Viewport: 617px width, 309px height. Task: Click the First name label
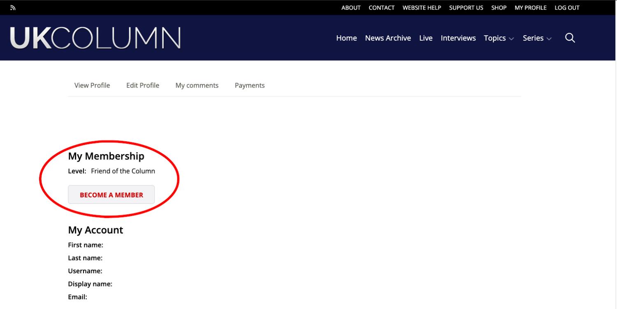point(86,245)
